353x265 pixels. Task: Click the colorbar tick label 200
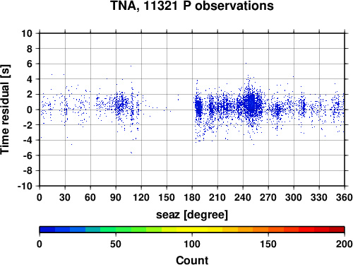[x=345, y=244]
